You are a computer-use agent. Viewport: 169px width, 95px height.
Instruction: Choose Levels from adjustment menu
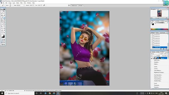pyautogui.click(x=156, y=67)
